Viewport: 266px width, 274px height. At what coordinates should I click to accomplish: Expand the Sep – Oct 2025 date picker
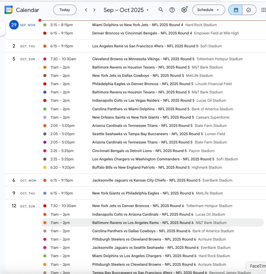(126, 10)
